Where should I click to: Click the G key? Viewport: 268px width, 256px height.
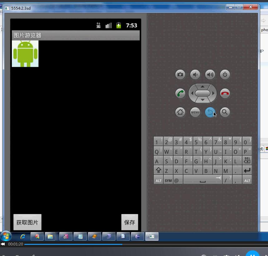(x=198, y=161)
